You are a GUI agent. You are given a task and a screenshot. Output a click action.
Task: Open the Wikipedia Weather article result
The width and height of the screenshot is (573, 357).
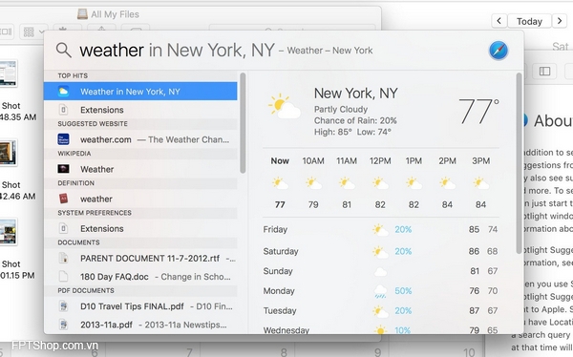[140, 169]
